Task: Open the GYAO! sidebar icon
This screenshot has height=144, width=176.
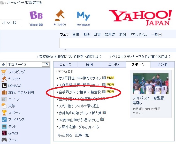Action: tap(4, 133)
